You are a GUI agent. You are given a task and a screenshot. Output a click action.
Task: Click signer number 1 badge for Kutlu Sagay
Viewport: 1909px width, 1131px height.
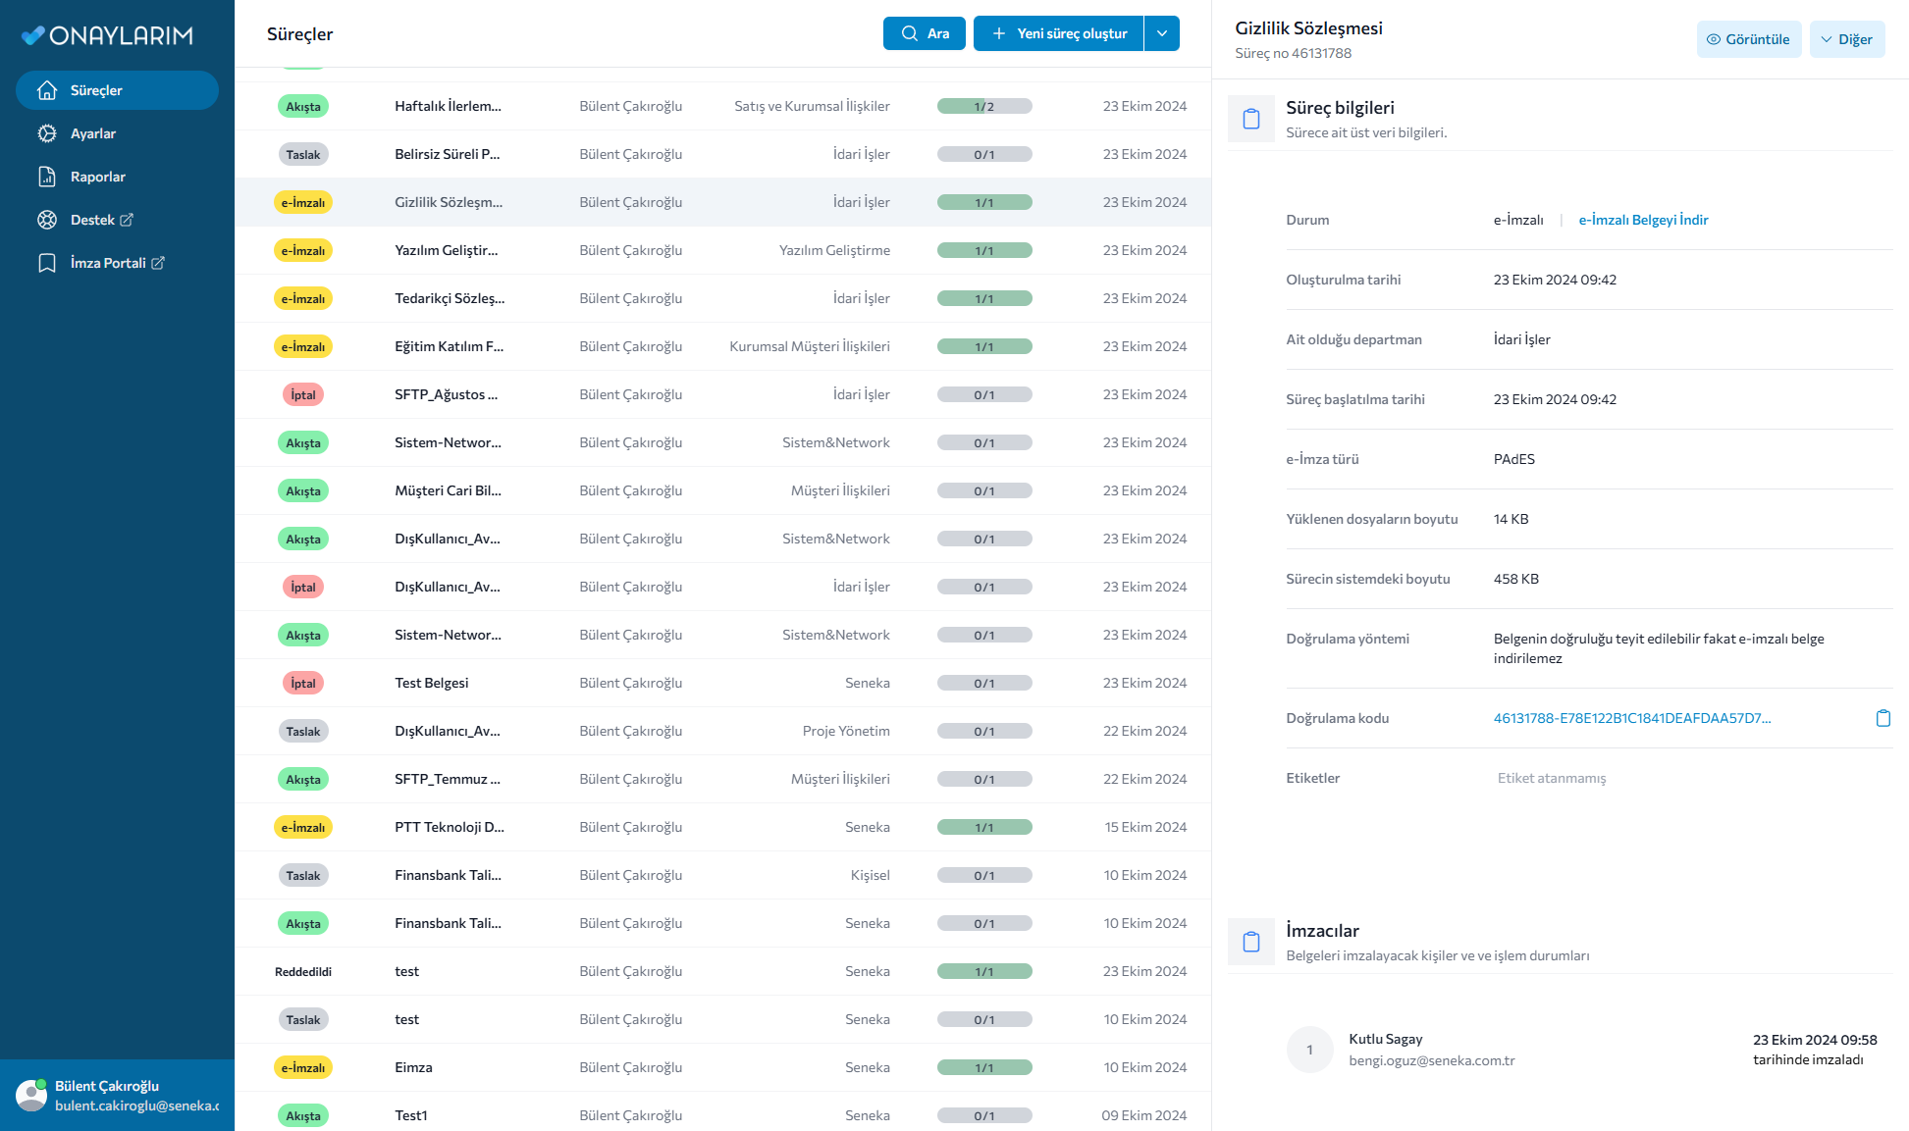point(1309,1050)
